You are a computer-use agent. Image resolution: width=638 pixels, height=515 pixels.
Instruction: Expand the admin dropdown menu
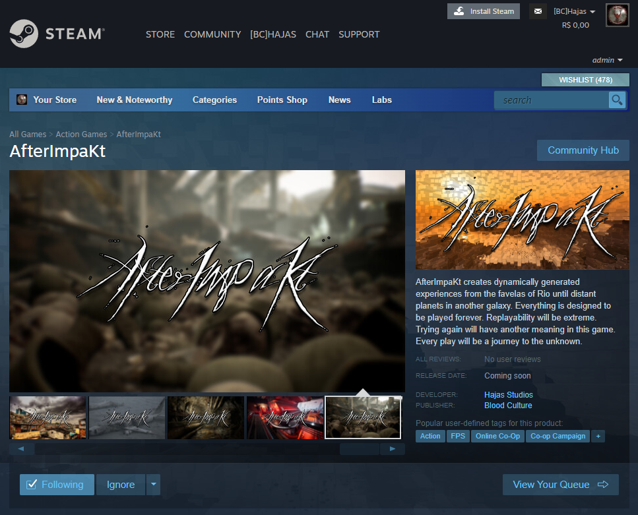[x=607, y=60]
